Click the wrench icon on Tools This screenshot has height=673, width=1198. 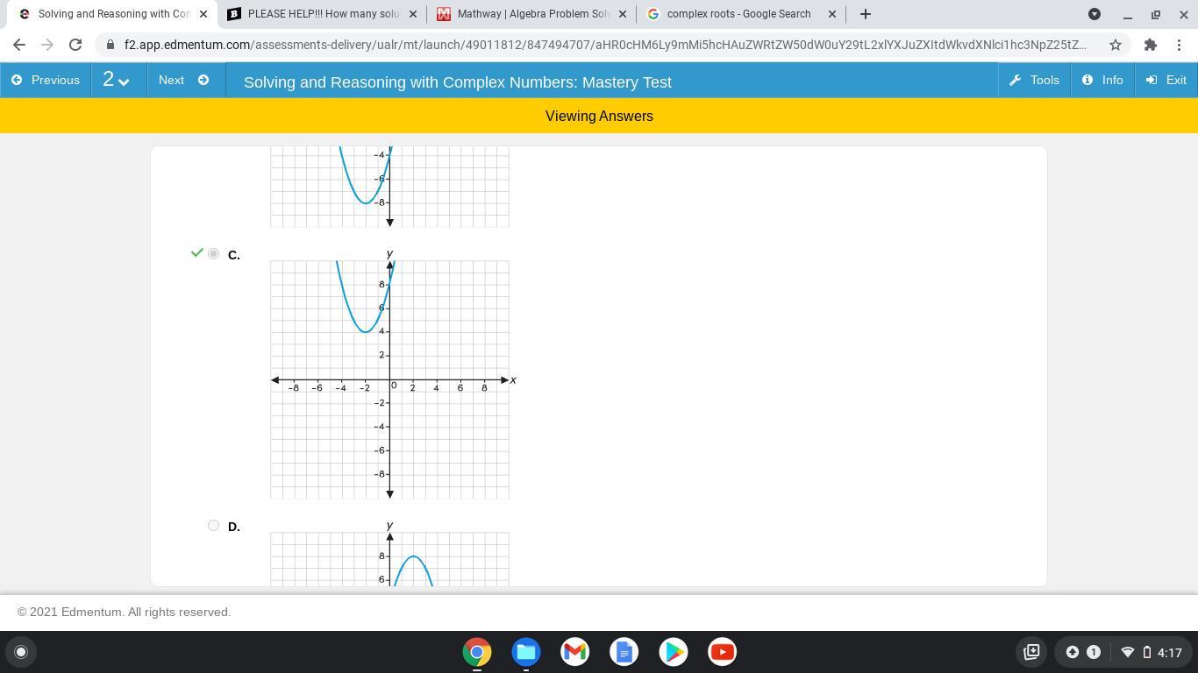1015,81
